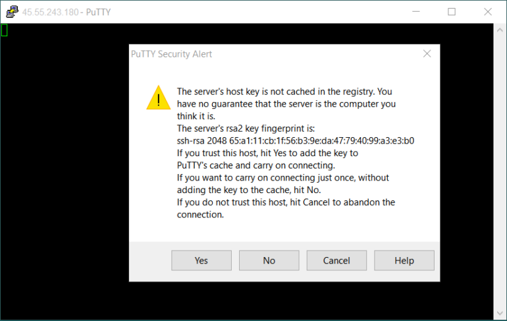Click the terminal scrollbar up arrow
507x321 pixels.
[x=500, y=30]
